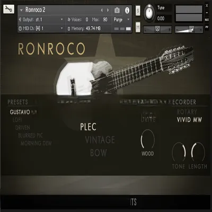Select the BOW articulation
This screenshot has width=212, height=212.
coord(99,153)
